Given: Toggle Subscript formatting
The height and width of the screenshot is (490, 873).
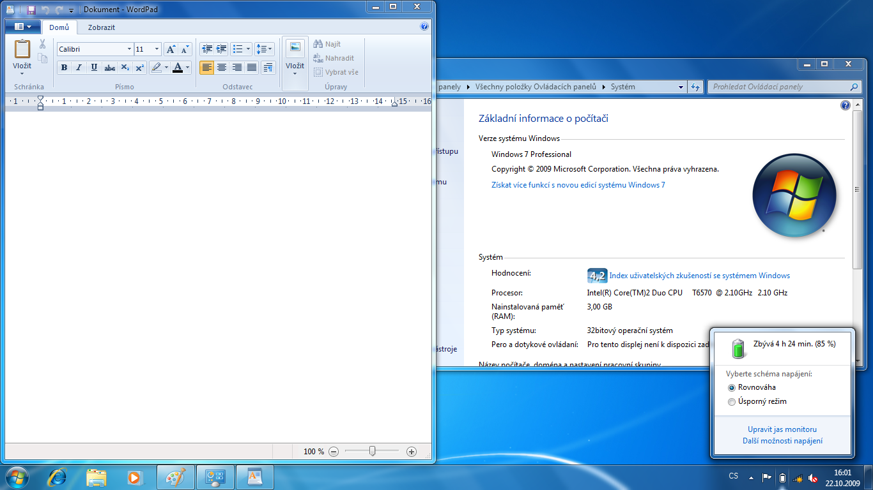Looking at the screenshot, I should click(125, 68).
